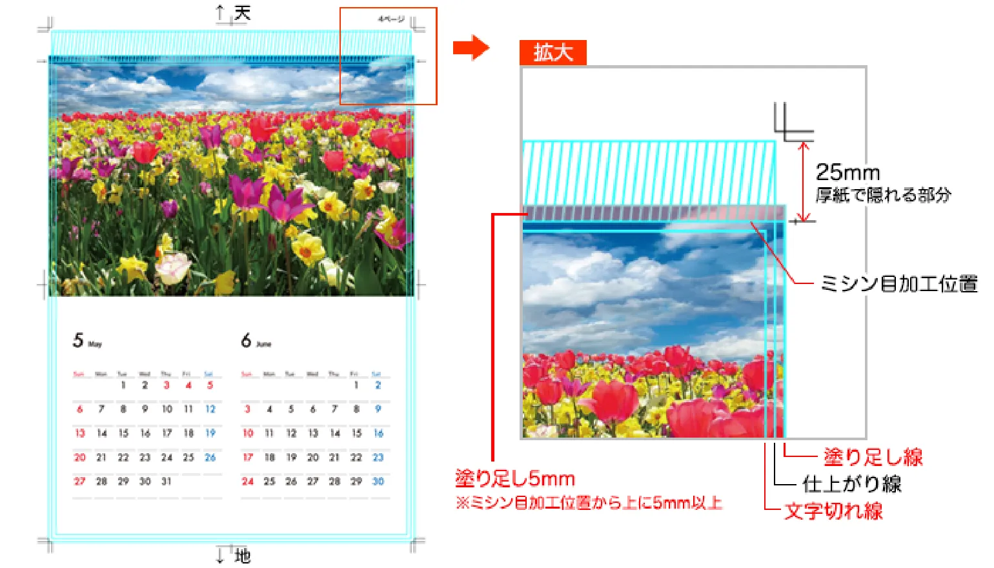Click the 拡大 orange label
The width and height of the screenshot is (994, 568).
click(x=553, y=52)
